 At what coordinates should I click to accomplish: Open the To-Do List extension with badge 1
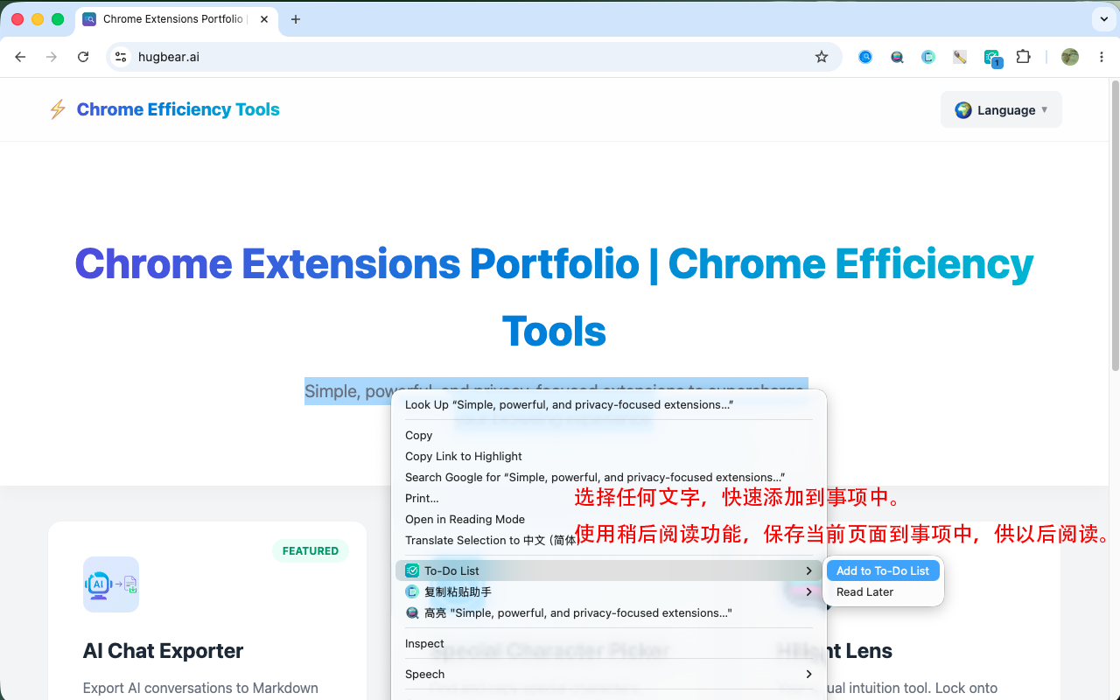[x=992, y=58]
